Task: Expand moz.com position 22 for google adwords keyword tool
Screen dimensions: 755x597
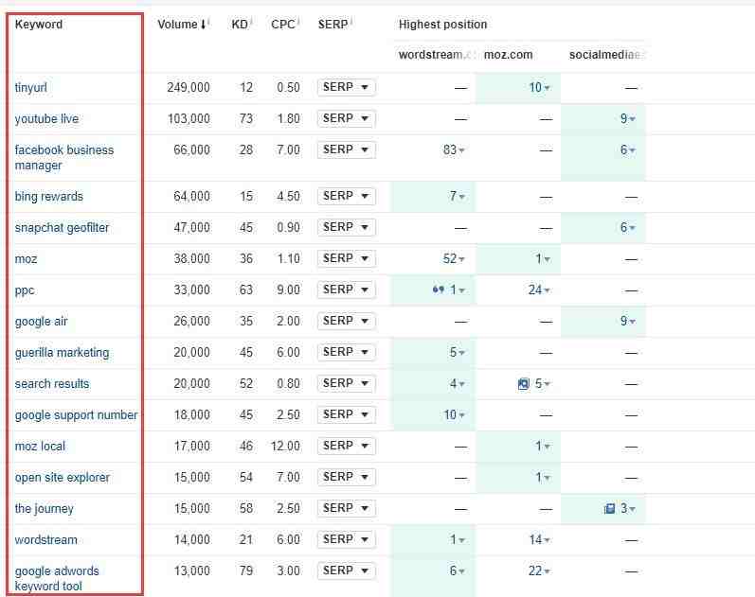Action: pos(540,571)
